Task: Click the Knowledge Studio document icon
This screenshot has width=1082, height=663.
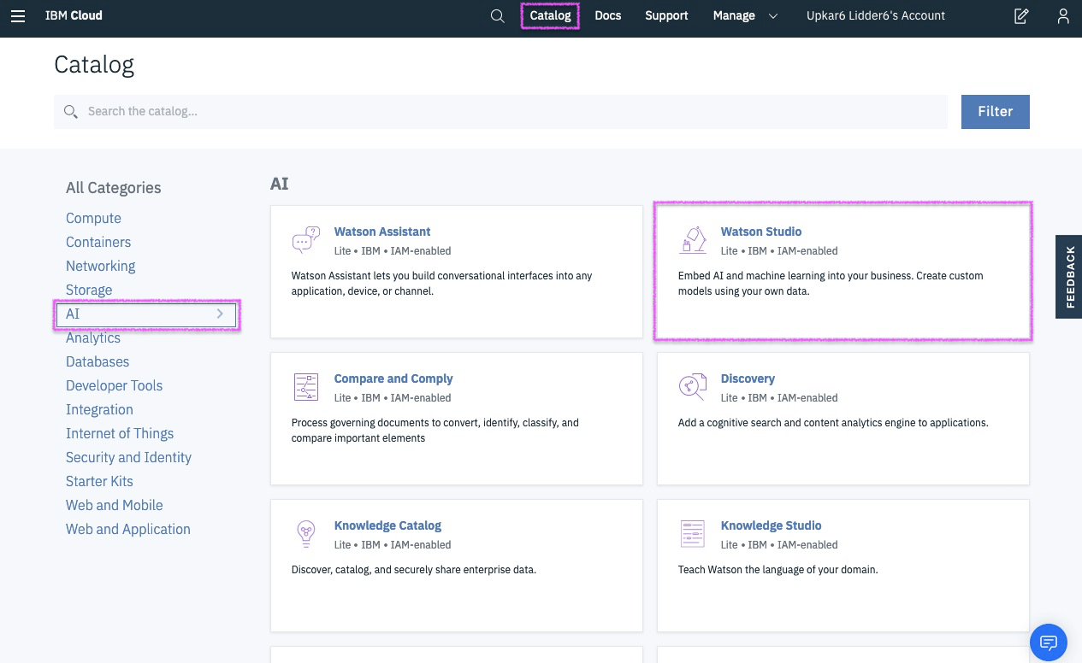Action: coord(693,534)
